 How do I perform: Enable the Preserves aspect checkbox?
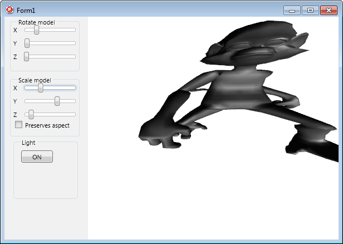coord(18,125)
